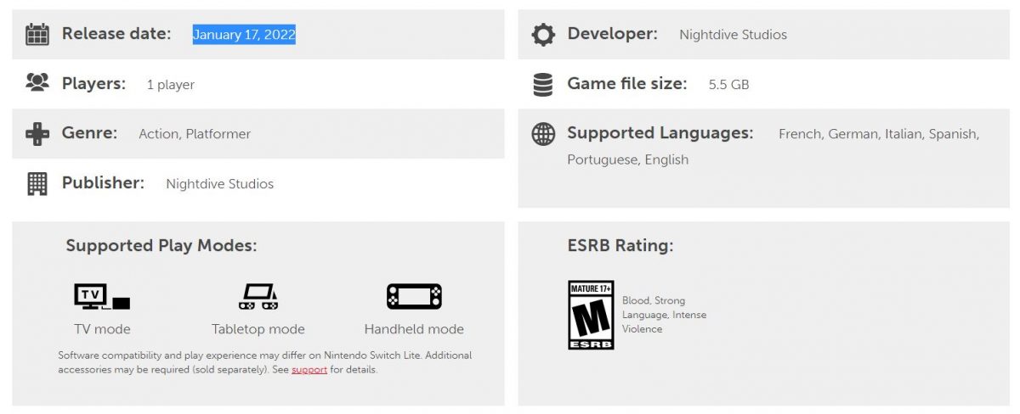Click the Developer gear icon

click(543, 34)
